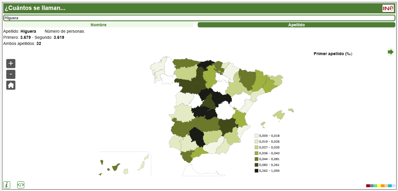Select Mallorca island on the map

click(x=279, y=115)
